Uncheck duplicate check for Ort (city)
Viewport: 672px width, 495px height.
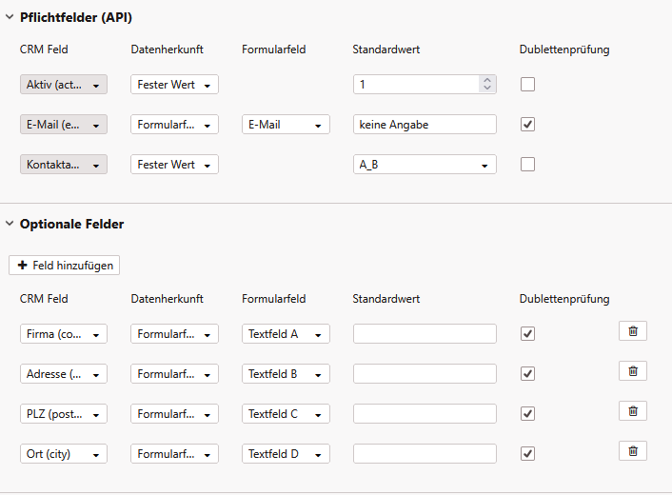point(527,454)
